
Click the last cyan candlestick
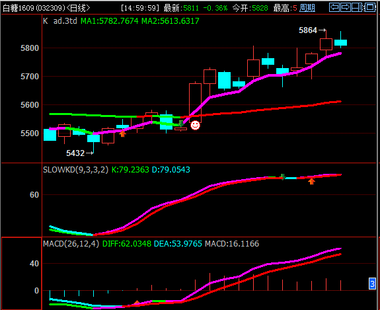pyautogui.click(x=340, y=42)
